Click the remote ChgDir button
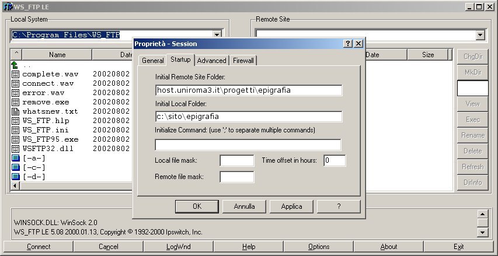Screen dimensions: 498x256 472,57
